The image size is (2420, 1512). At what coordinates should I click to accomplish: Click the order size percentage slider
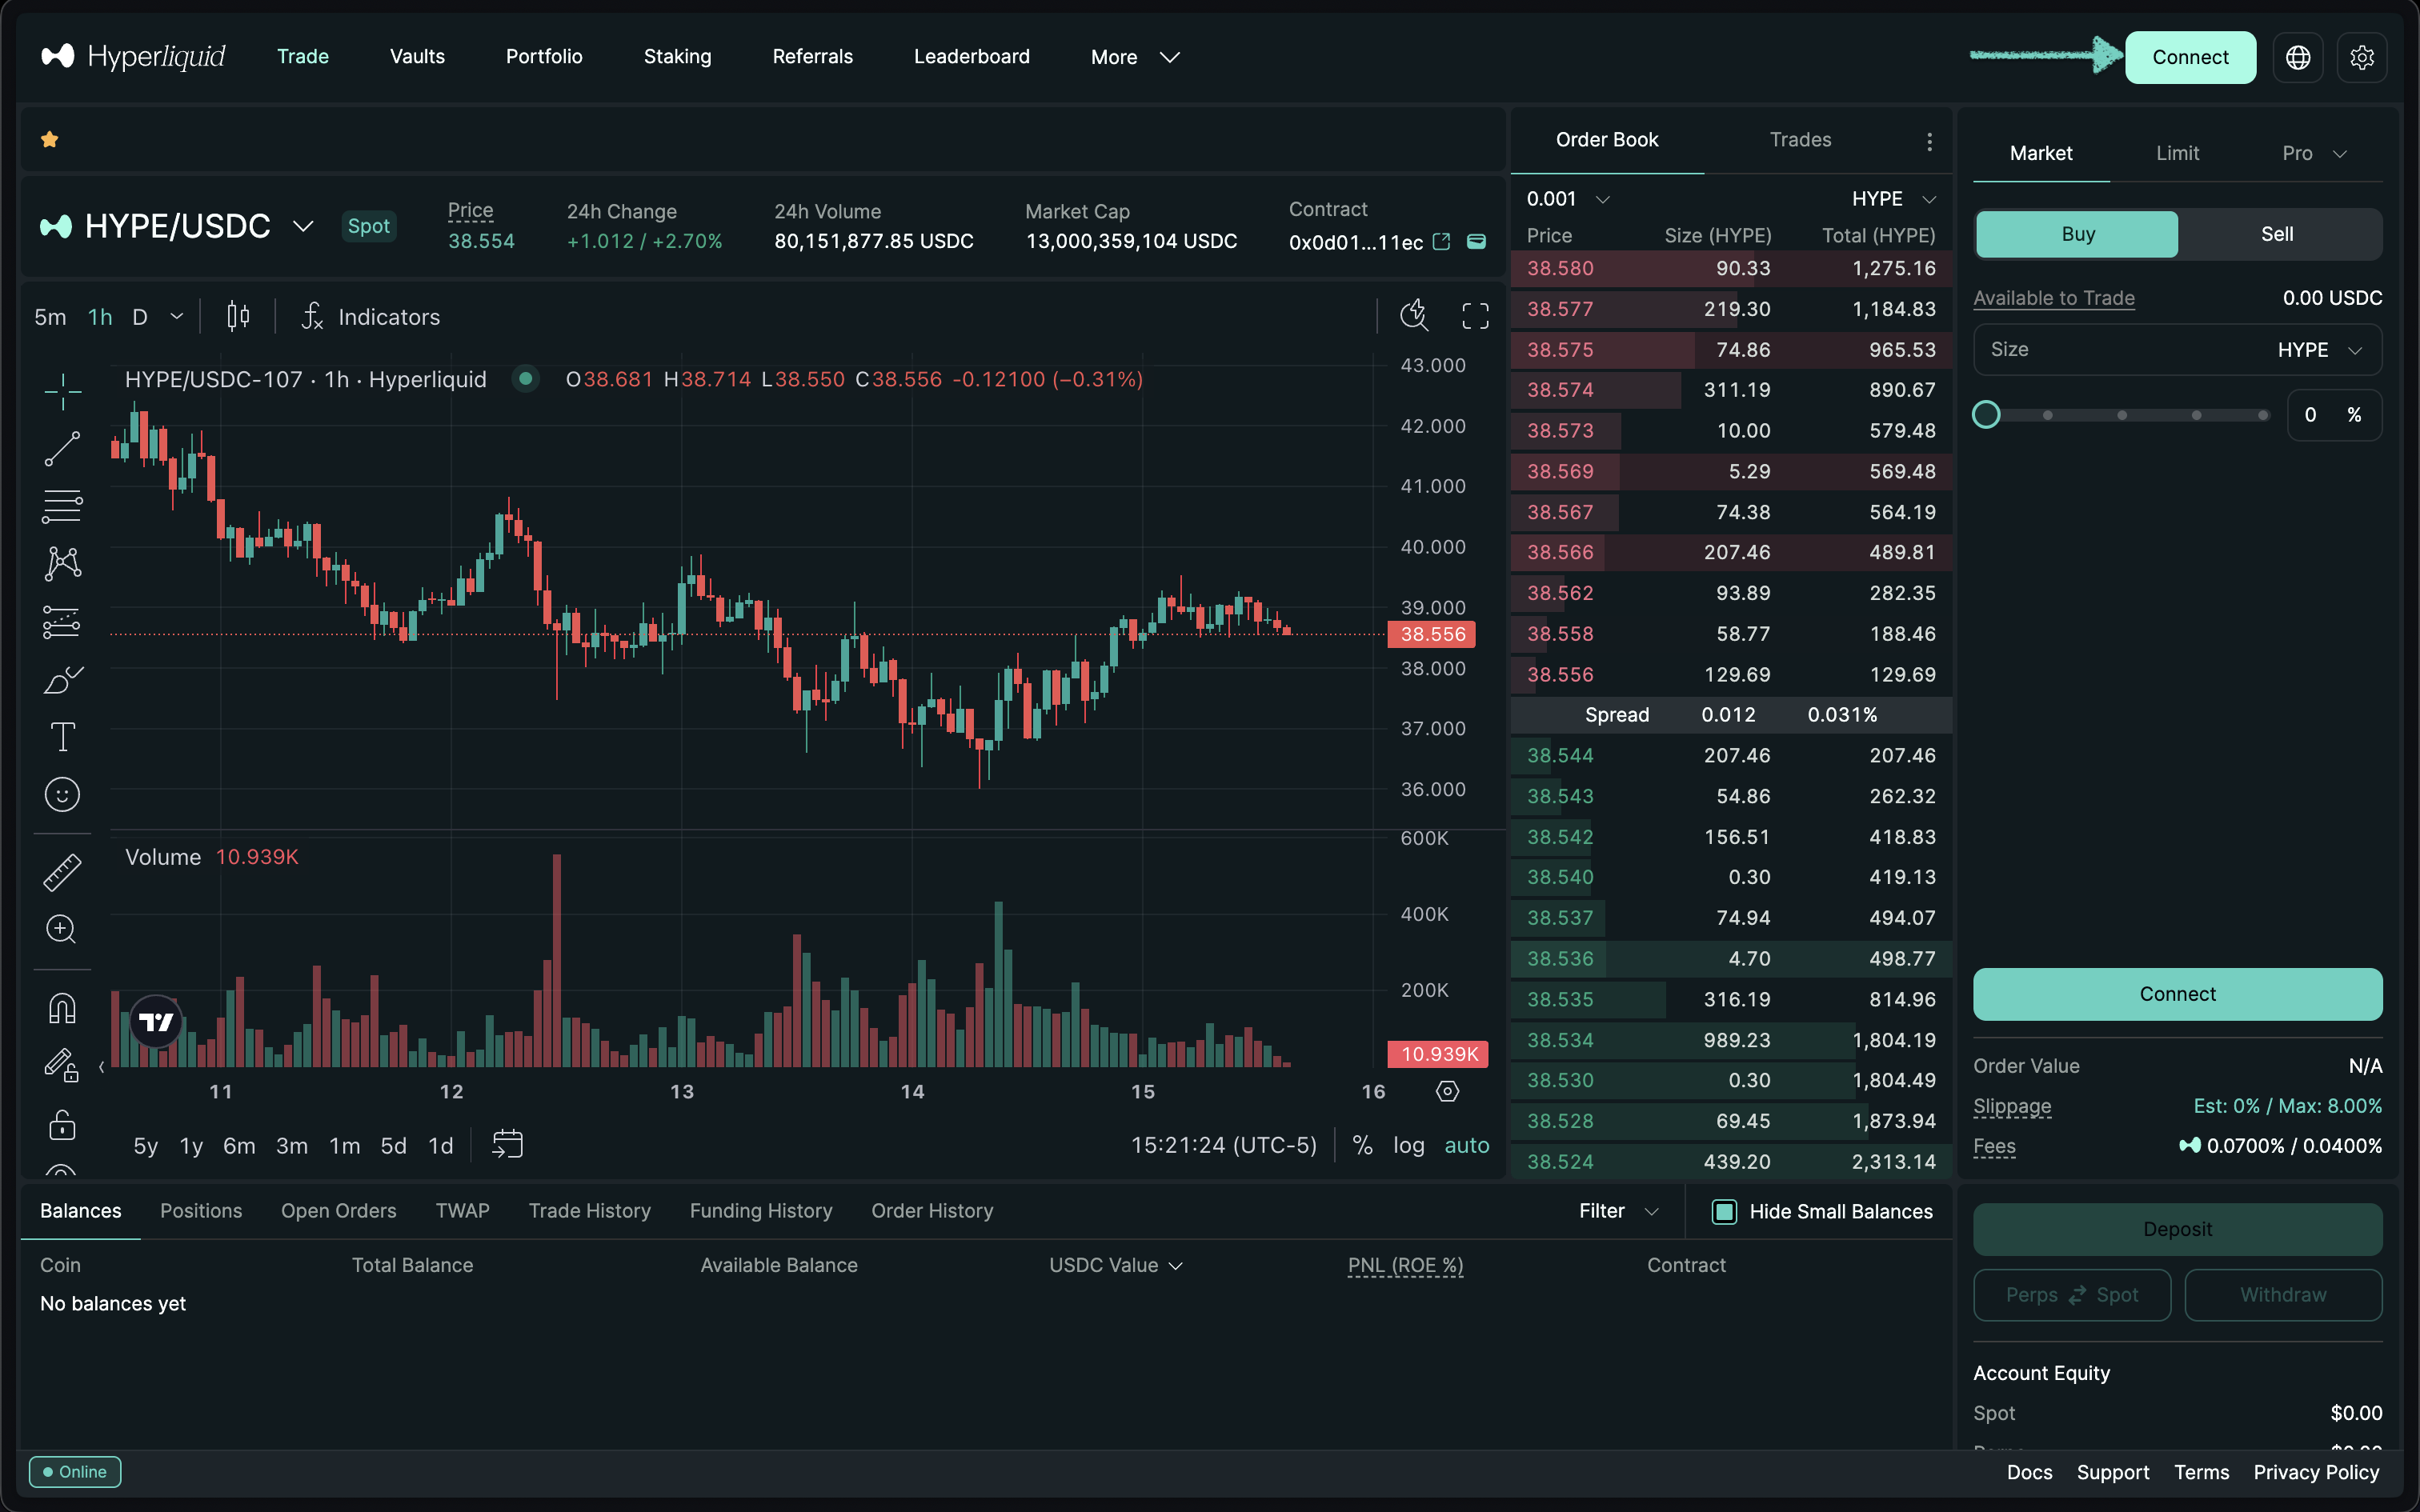pos(2120,414)
